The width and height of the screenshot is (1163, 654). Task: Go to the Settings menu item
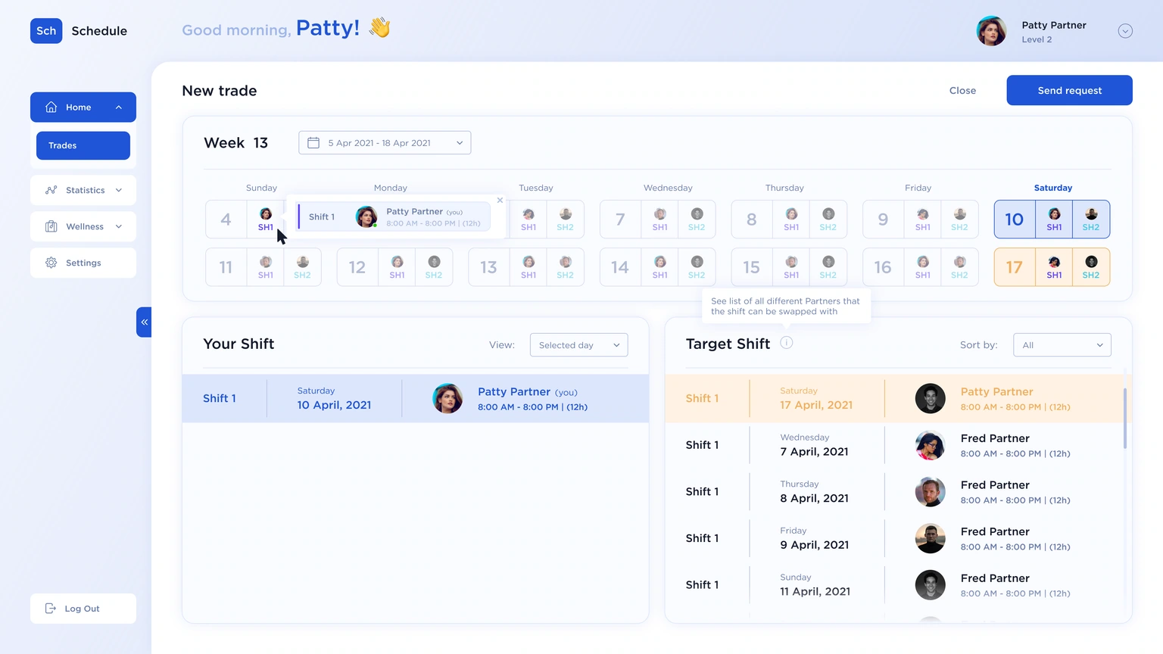coord(83,263)
